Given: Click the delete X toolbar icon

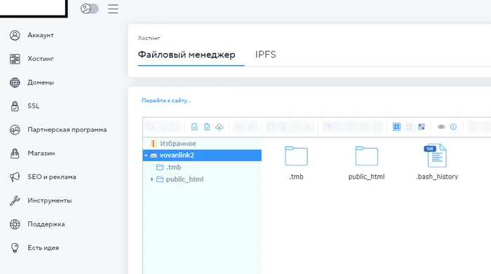Looking at the screenshot, I should click(308, 127).
